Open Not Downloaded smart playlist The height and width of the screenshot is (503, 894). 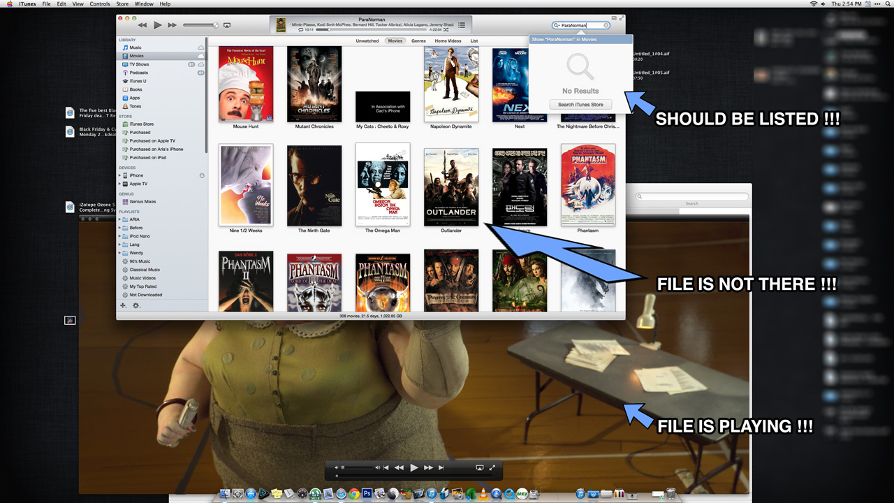pyautogui.click(x=161, y=295)
